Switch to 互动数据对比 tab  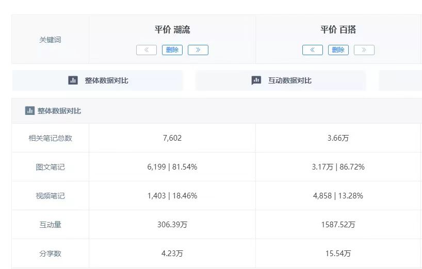coord(281,80)
